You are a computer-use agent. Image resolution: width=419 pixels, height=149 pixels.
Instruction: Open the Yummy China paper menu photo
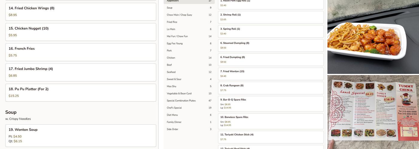point(373,112)
